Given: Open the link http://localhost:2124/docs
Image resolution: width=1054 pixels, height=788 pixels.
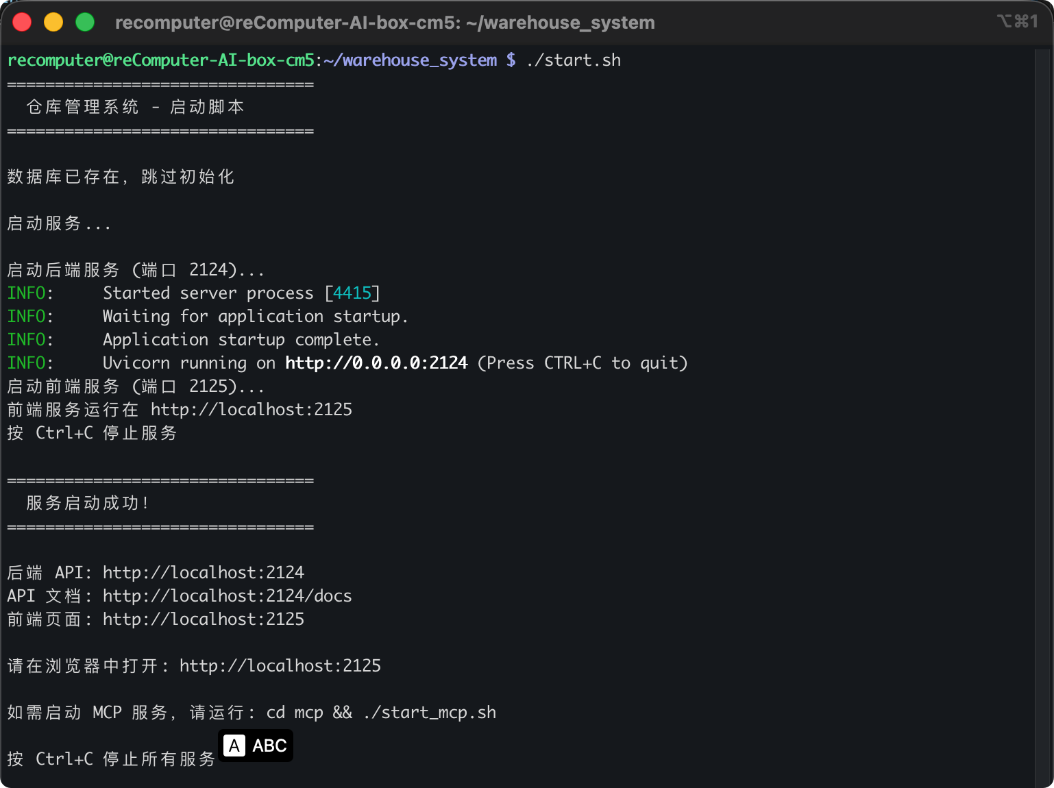Looking at the screenshot, I should click(227, 595).
